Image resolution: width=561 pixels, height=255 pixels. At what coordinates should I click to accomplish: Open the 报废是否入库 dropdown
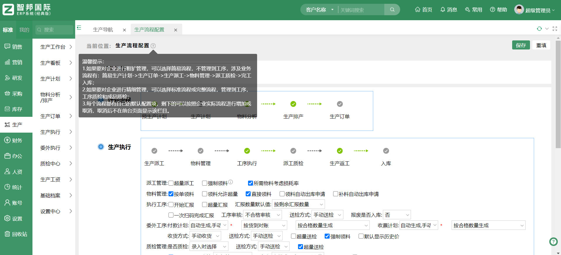397,215
